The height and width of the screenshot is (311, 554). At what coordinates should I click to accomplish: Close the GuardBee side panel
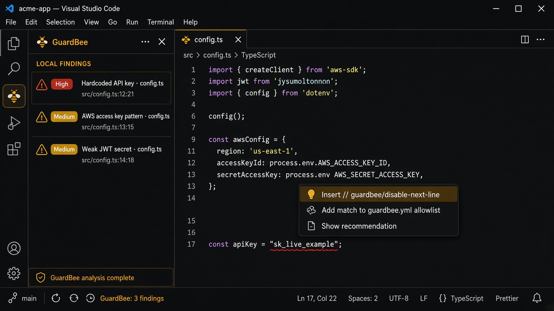tap(162, 42)
